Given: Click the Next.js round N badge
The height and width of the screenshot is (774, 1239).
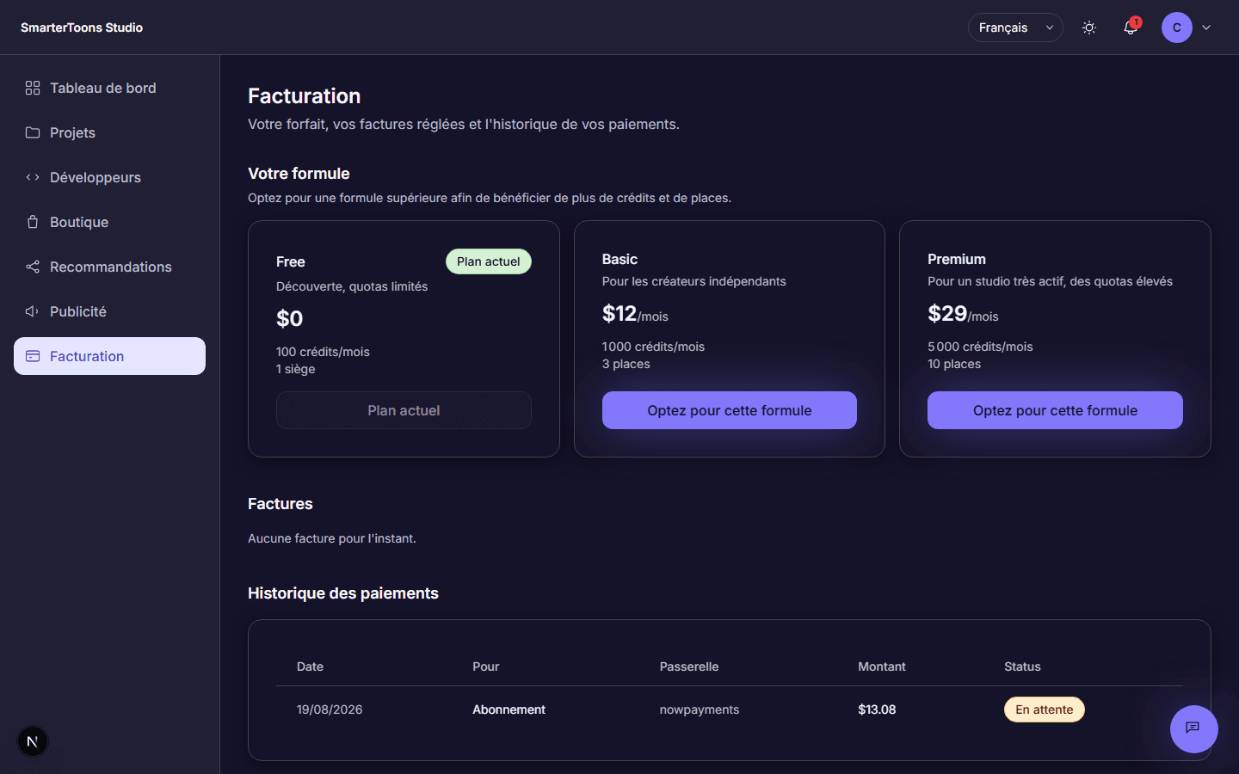Looking at the screenshot, I should click(33, 741).
